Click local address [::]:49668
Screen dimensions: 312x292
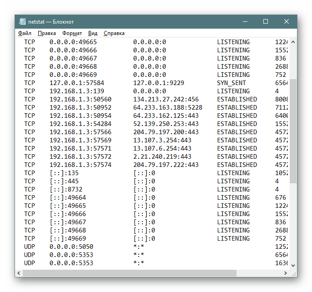coord(68,230)
